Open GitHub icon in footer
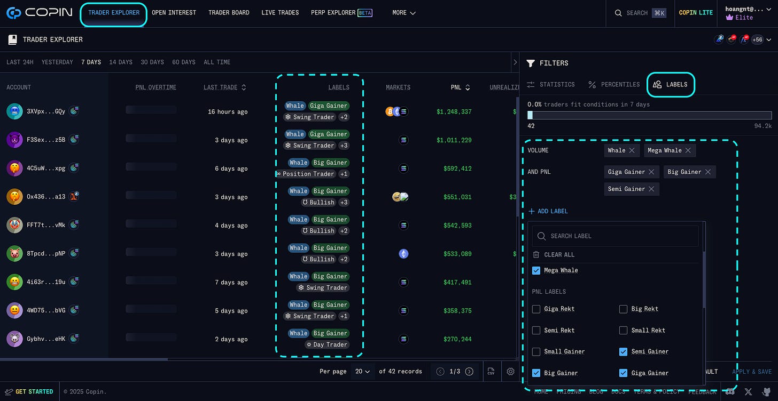 click(766, 391)
